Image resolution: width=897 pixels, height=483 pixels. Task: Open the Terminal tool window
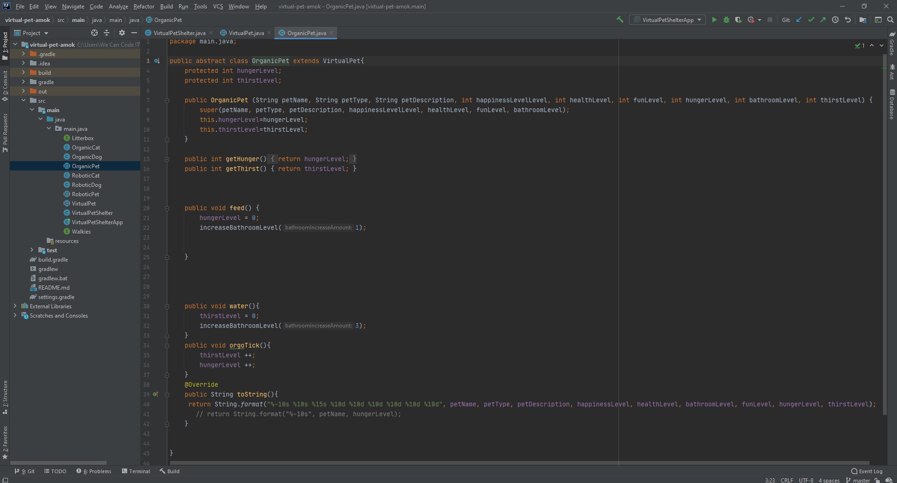click(x=136, y=471)
